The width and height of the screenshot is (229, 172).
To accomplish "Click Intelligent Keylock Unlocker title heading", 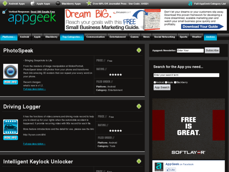I will (x=38, y=162).
